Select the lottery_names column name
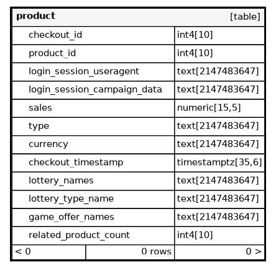 (61, 181)
